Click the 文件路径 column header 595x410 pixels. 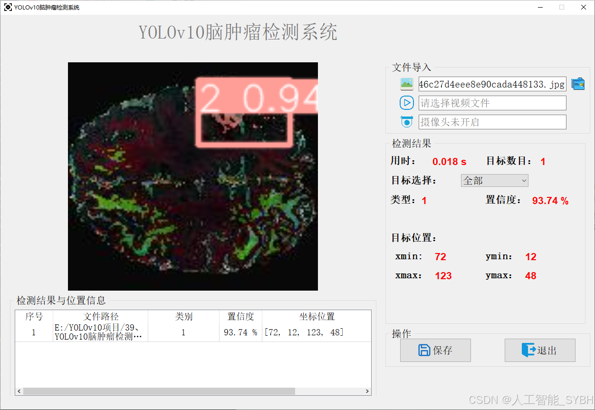pyautogui.click(x=101, y=317)
